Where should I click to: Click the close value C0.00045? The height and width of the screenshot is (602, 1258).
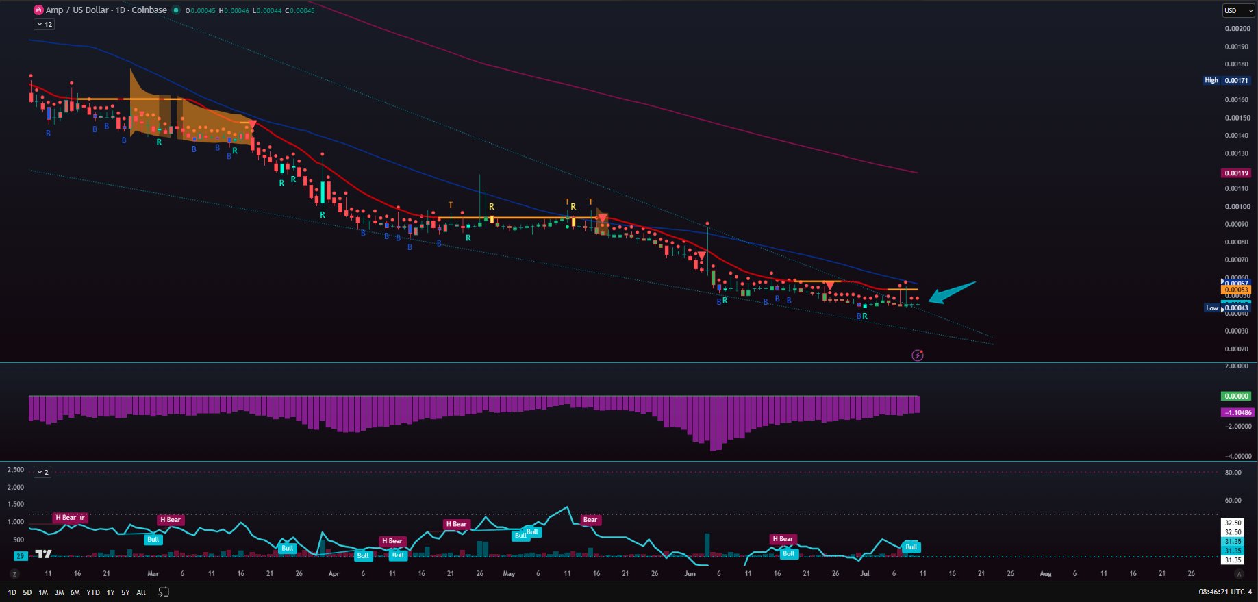coord(300,11)
